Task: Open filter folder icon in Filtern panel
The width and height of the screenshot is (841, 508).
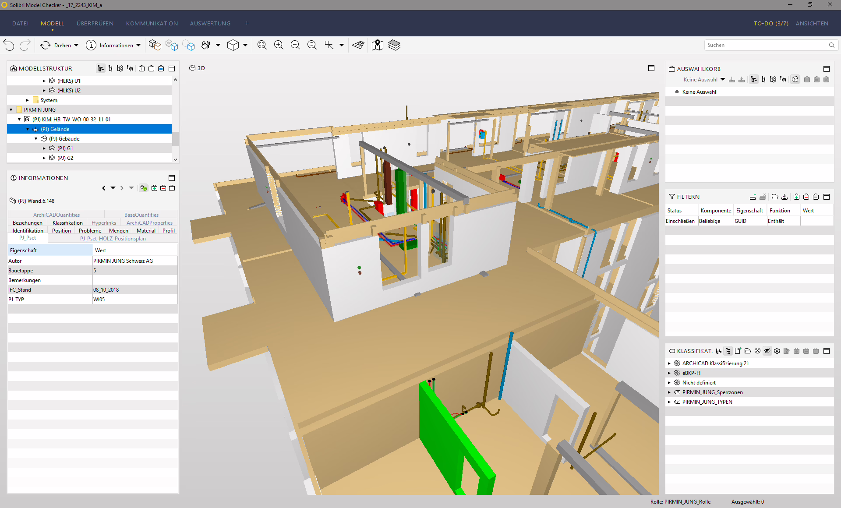Action: [x=775, y=197]
